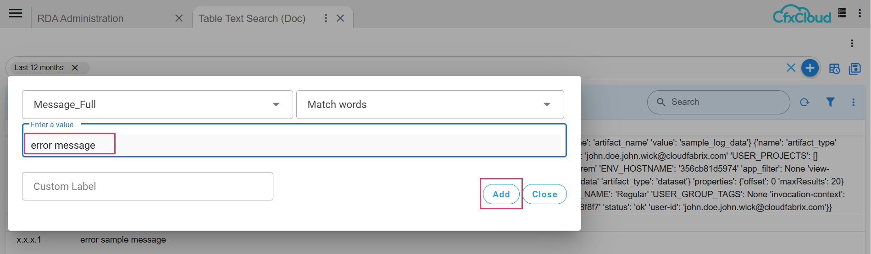Open the funnel filter icon

point(830,102)
